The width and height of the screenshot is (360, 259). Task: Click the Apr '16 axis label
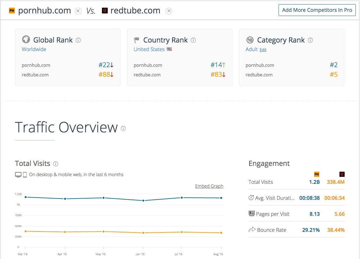pyautogui.click(x=62, y=254)
